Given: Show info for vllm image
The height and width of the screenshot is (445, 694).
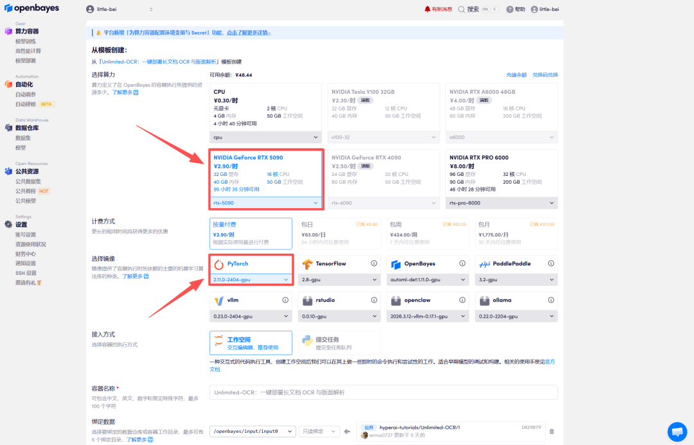Looking at the screenshot, I should click(285, 301).
